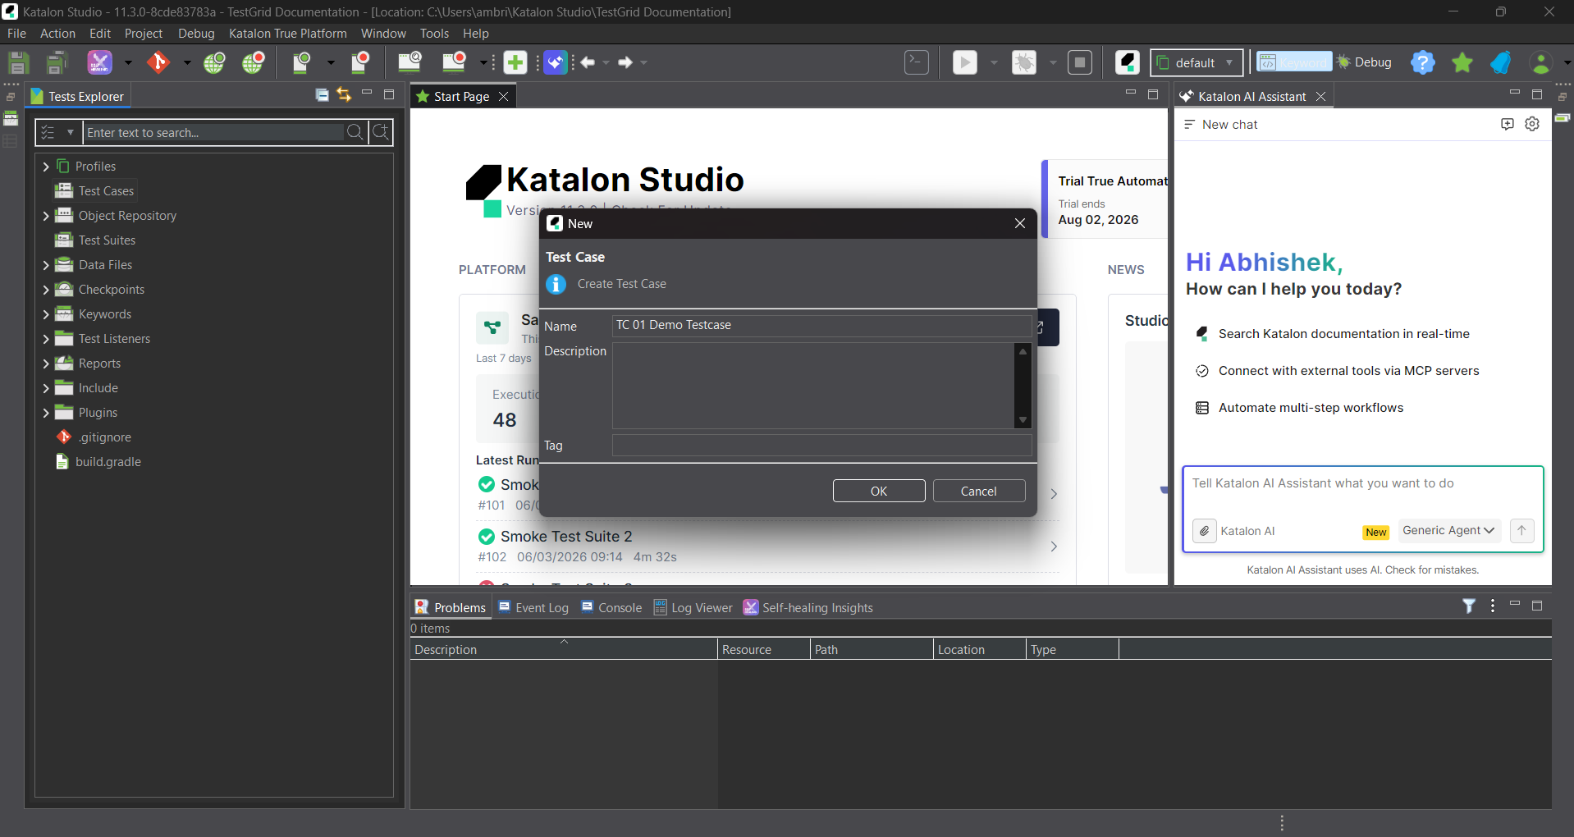Click the Name field in the New dialog
This screenshot has height=837, width=1574.
tap(821, 326)
